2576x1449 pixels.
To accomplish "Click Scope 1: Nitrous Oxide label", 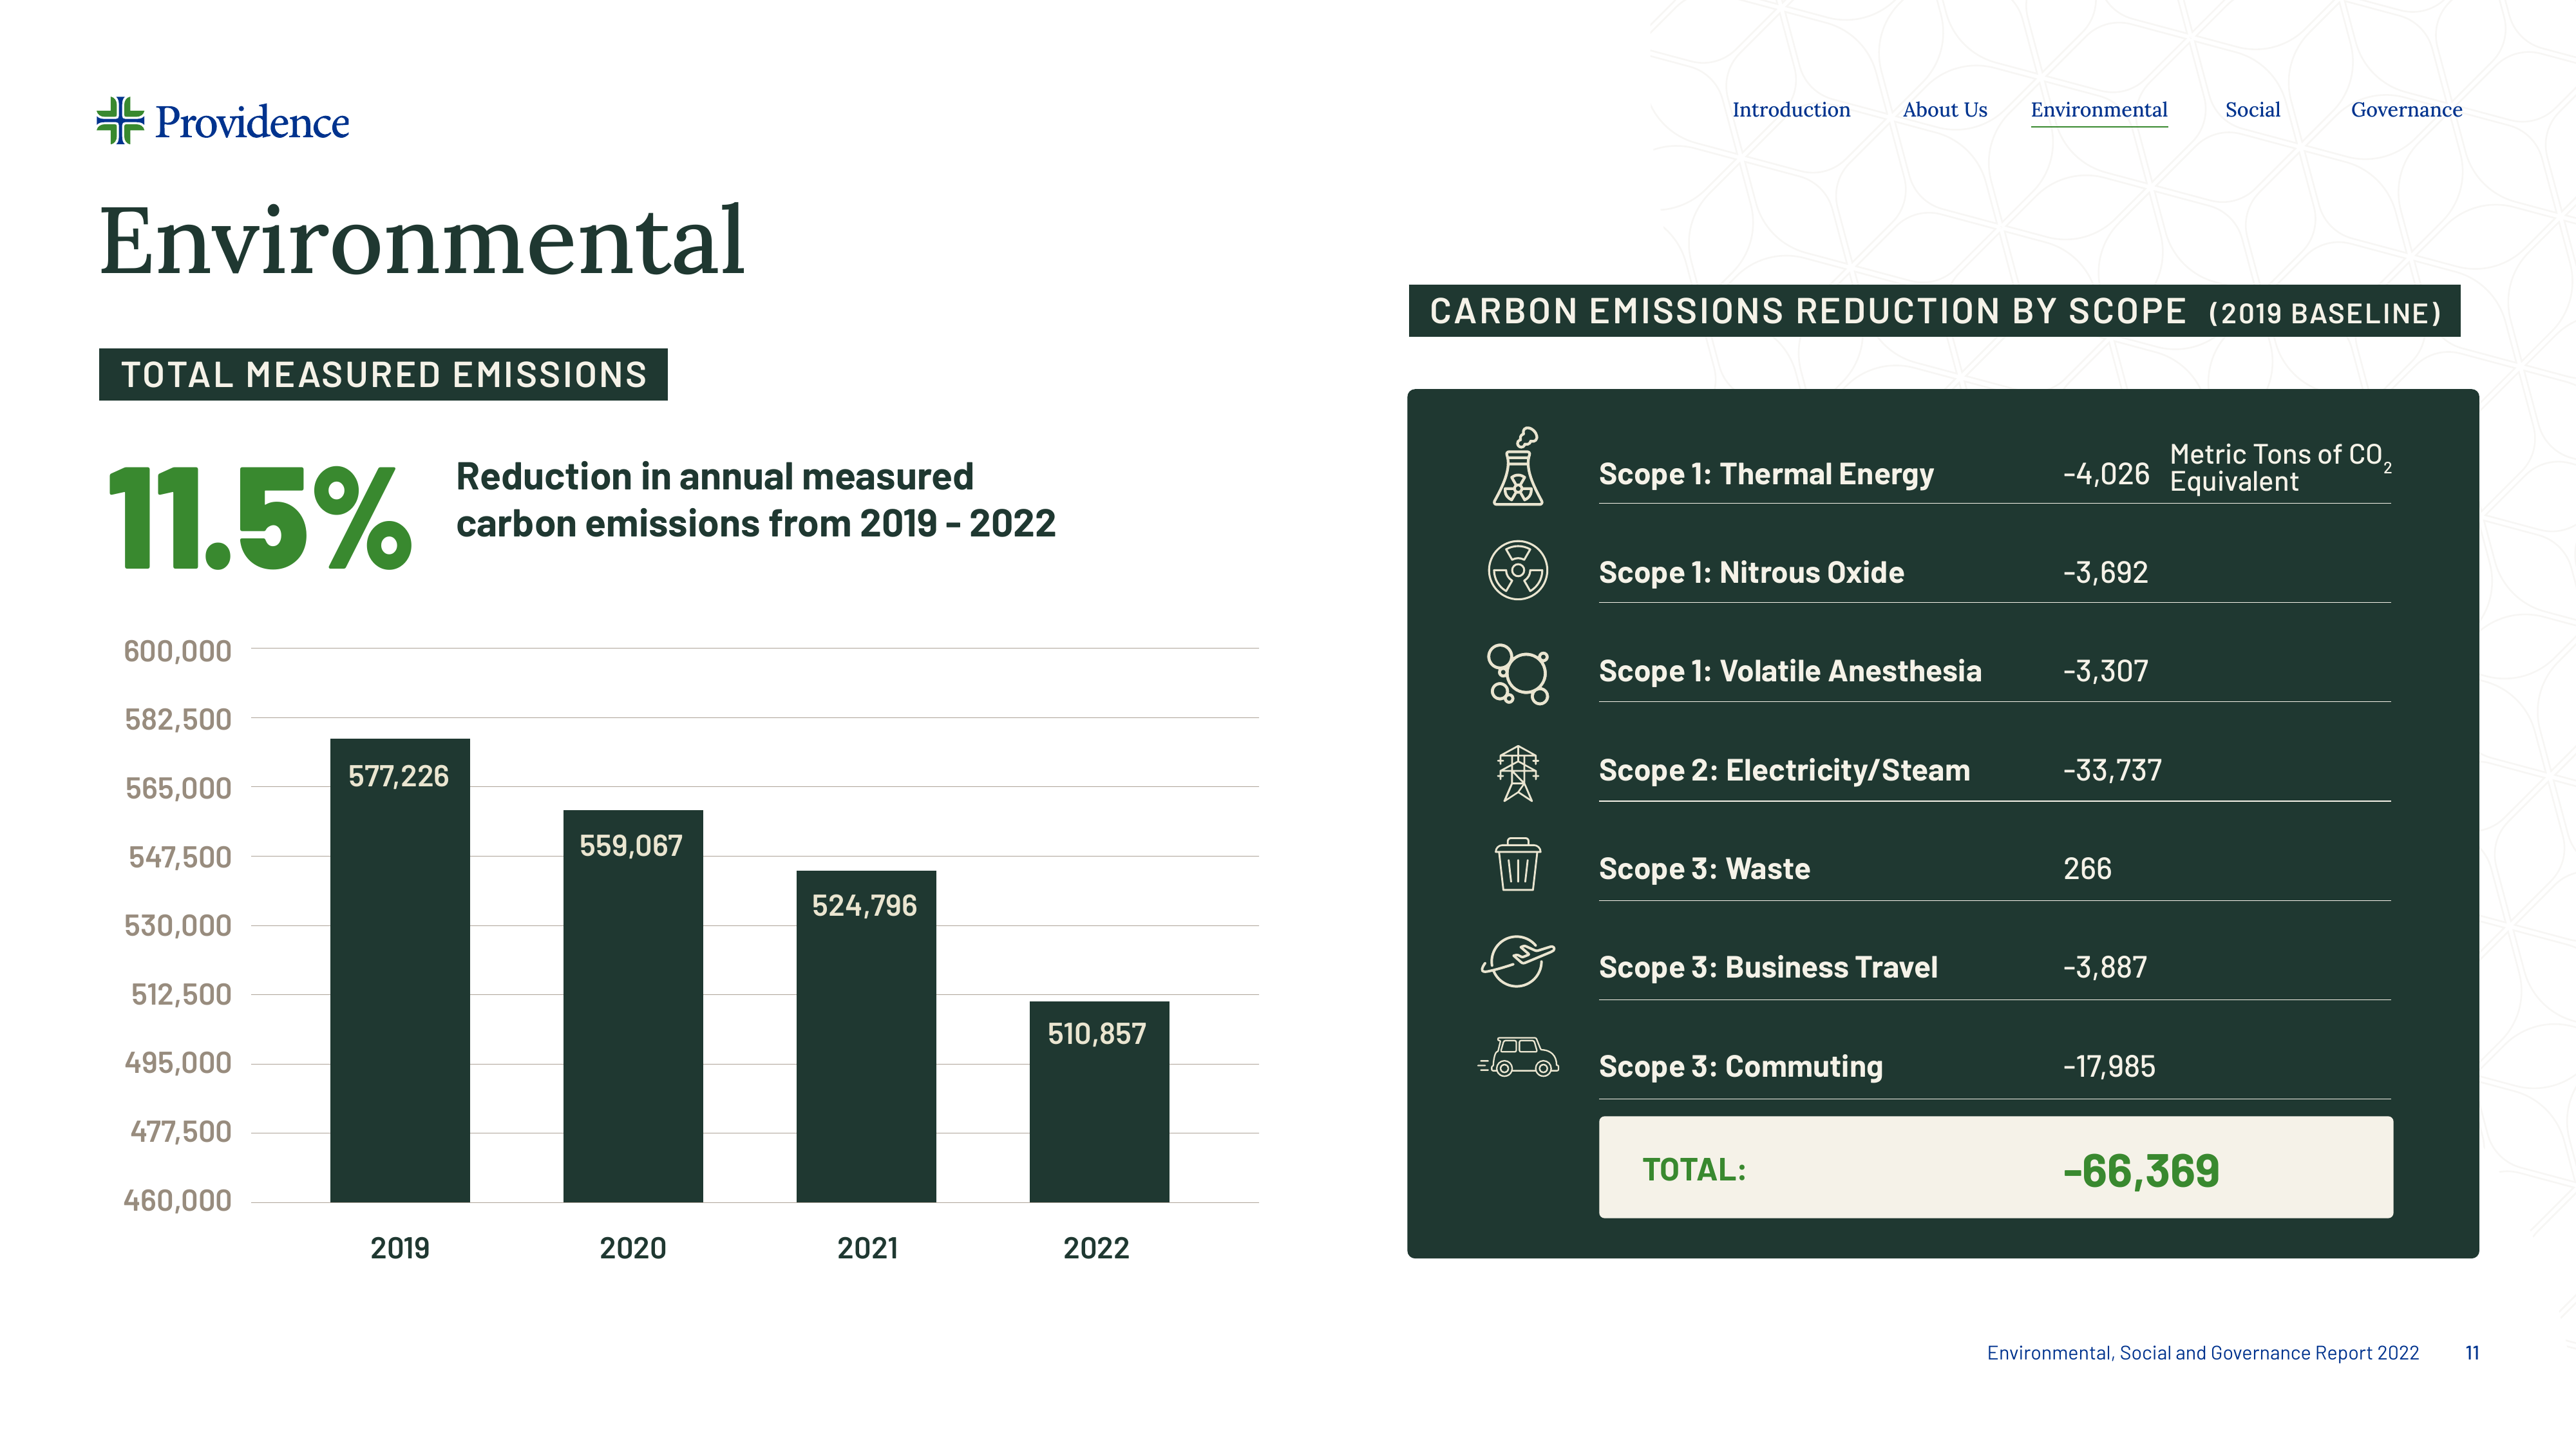I will 1751,572.
